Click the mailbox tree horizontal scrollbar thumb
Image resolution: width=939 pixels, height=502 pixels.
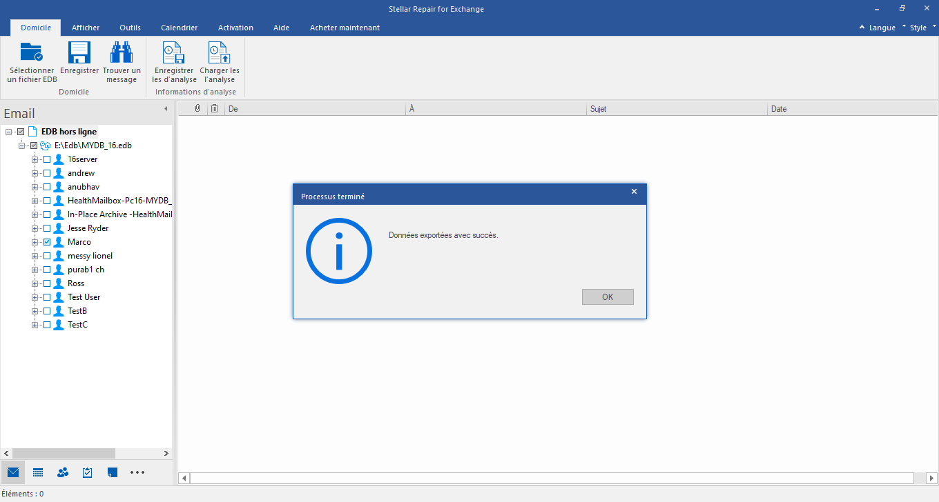click(64, 453)
